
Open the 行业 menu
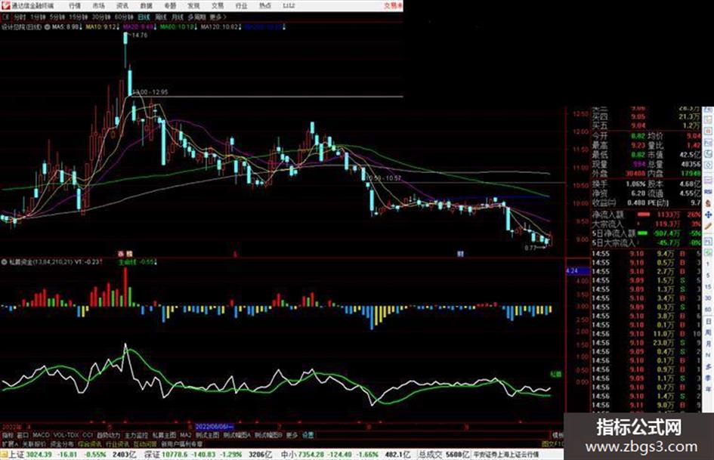click(x=241, y=6)
